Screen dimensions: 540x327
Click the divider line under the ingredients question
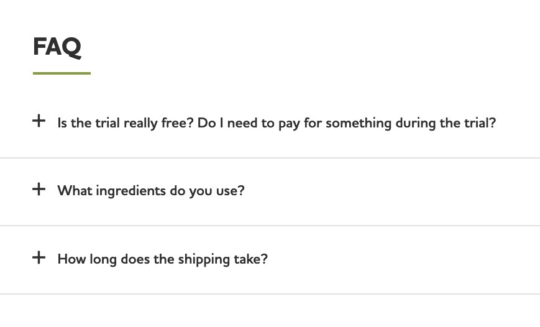[x=270, y=226]
